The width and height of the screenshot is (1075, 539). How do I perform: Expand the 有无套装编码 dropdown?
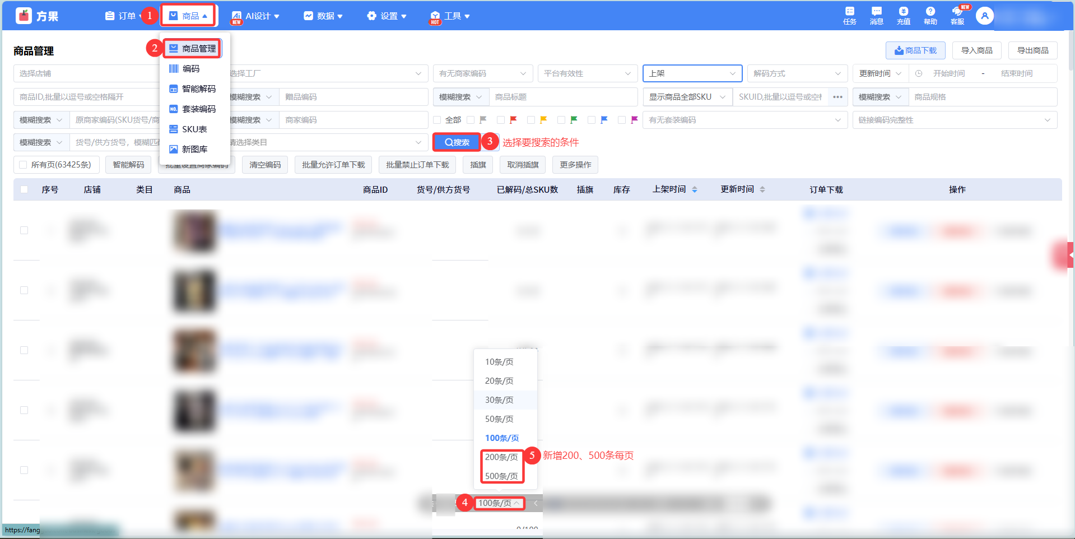(744, 120)
